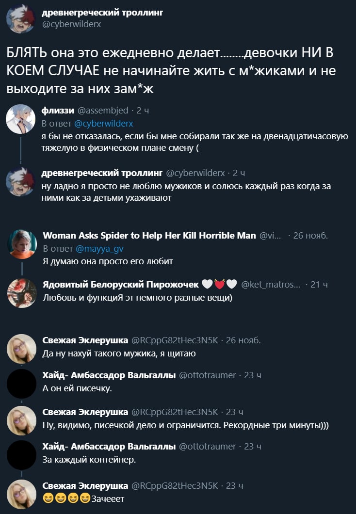
Task: Open the Свежая Эклерушка avatar next to 'Зачееет'
Action: click(22, 494)
